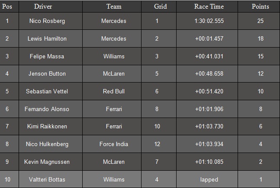The width and height of the screenshot is (280, 188).
Task: Click the winning time 1:30:02.555
Action: tap(209, 21)
